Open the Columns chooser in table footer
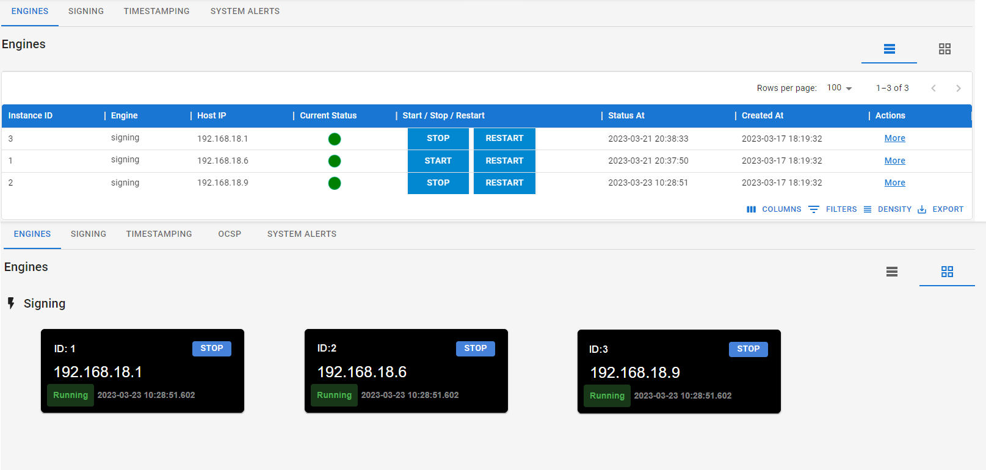 pos(774,209)
